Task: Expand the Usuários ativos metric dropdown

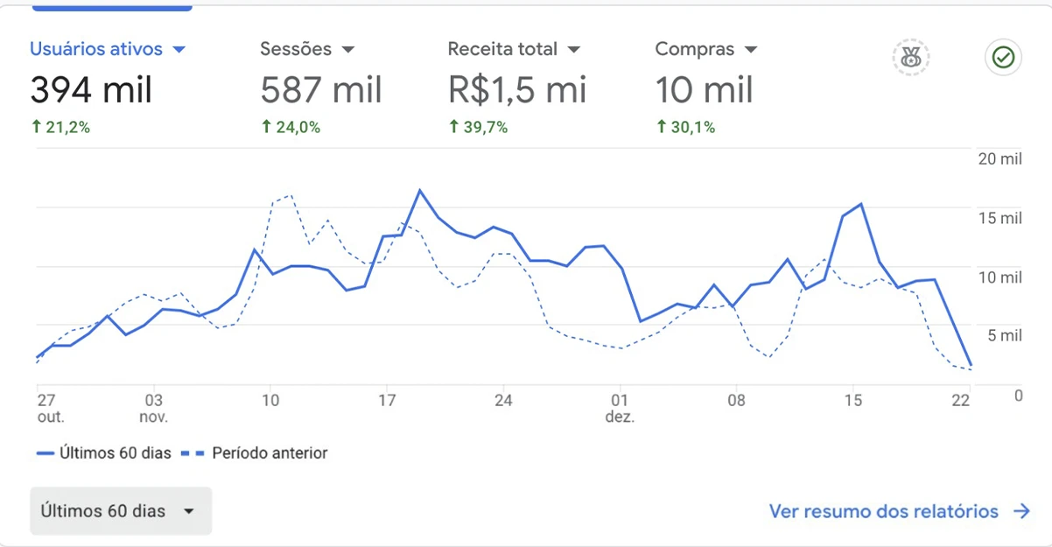Action: [179, 50]
